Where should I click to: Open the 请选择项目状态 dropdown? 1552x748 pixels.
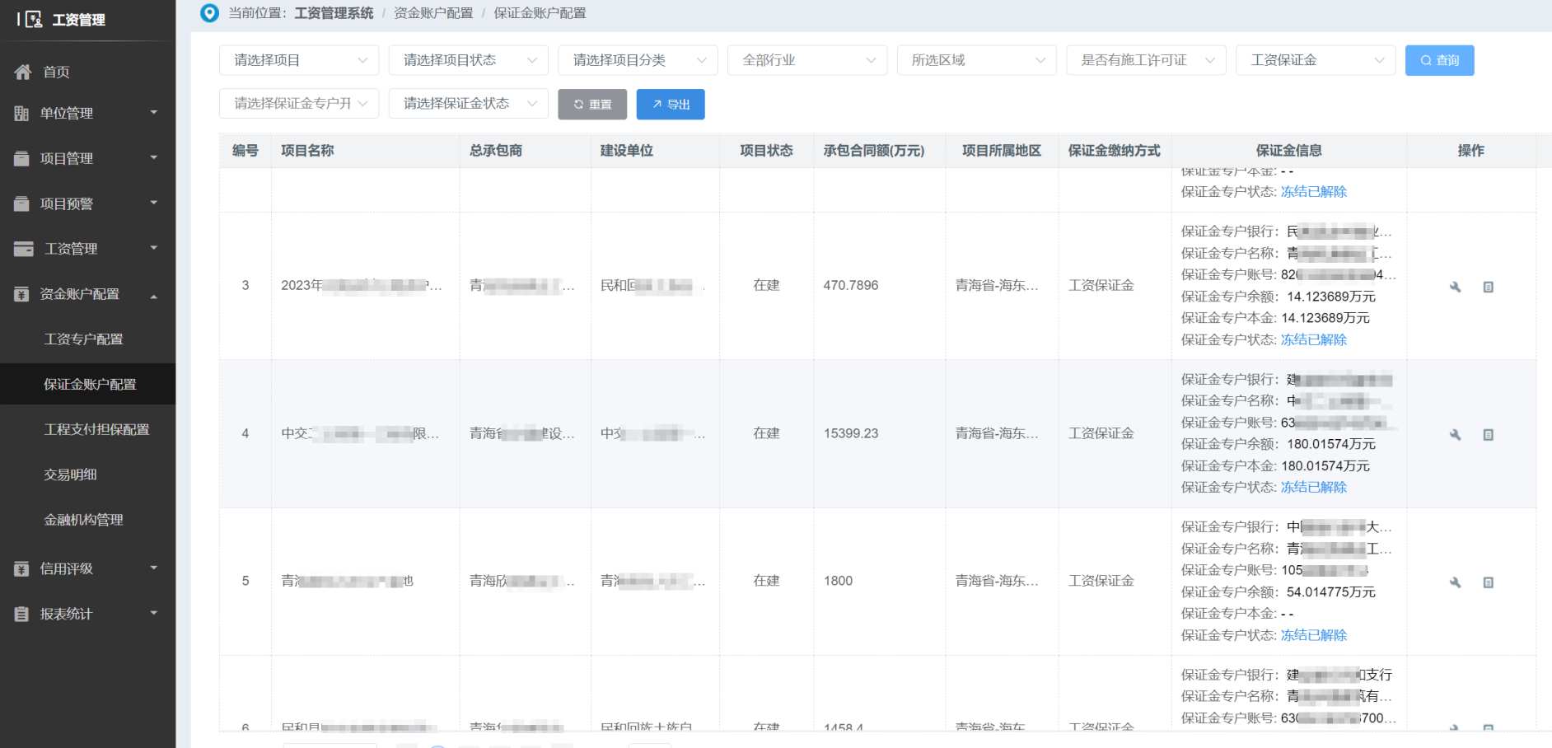(x=468, y=59)
